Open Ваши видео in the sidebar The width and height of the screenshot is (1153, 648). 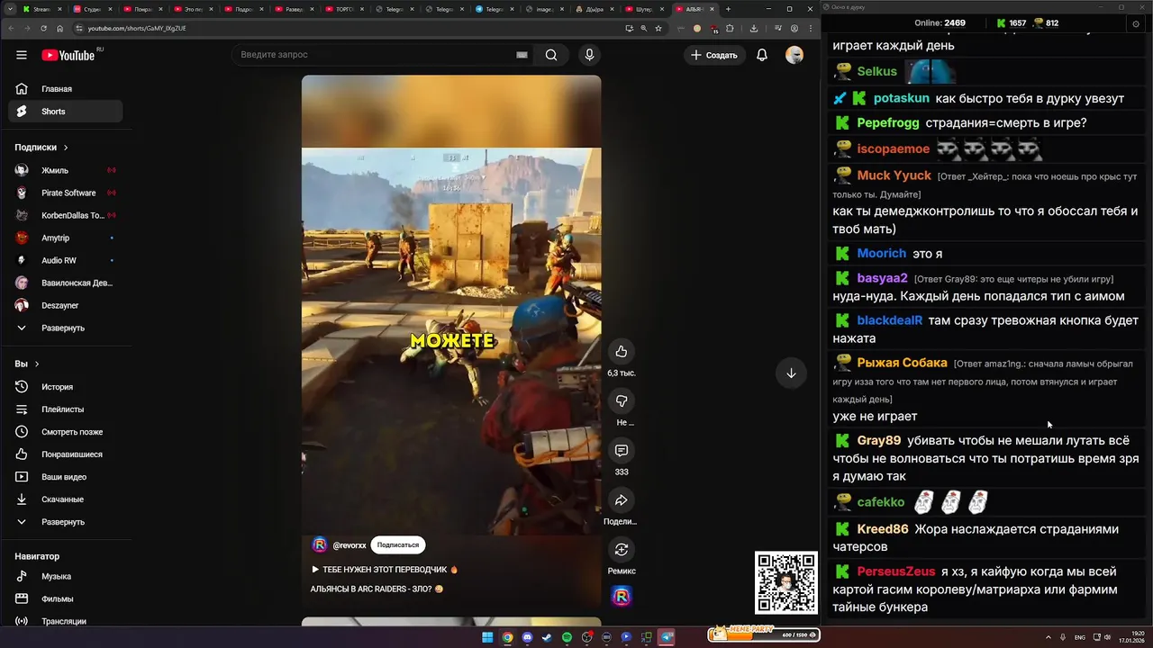(x=65, y=477)
